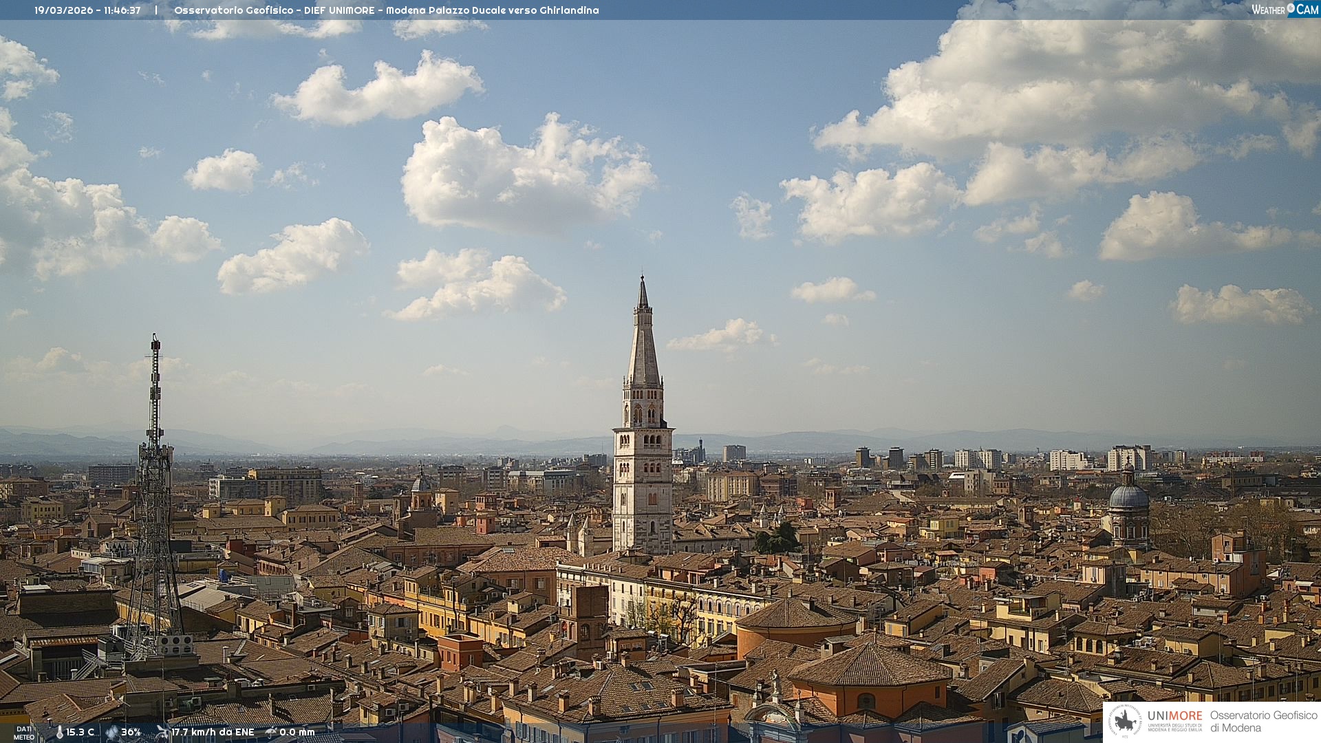Click the thermometer temperature icon
This screenshot has height=743, width=1321.
(x=60, y=733)
